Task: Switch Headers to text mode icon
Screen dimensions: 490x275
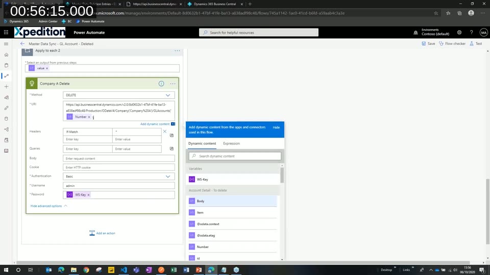Action: 171,135
